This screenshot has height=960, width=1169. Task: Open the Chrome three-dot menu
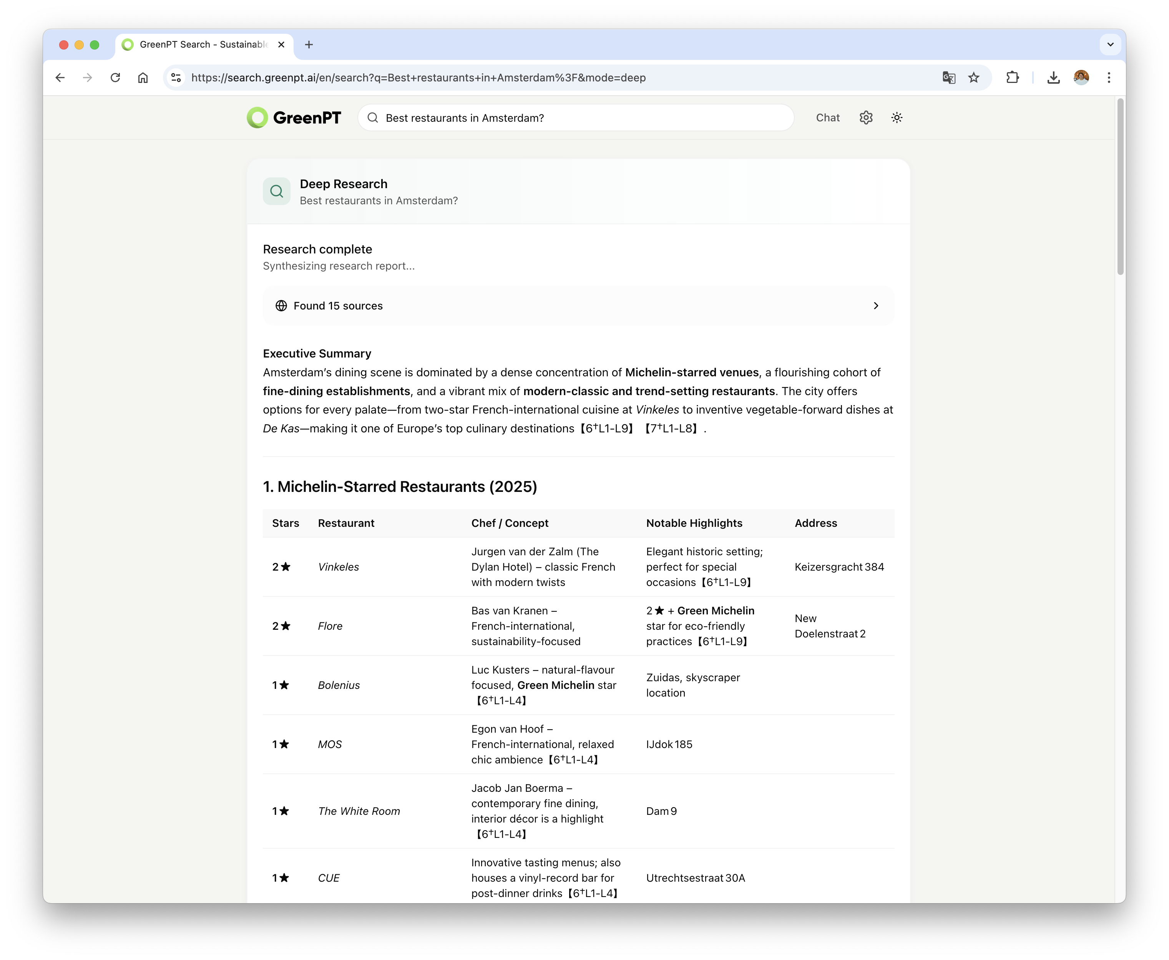click(x=1109, y=78)
